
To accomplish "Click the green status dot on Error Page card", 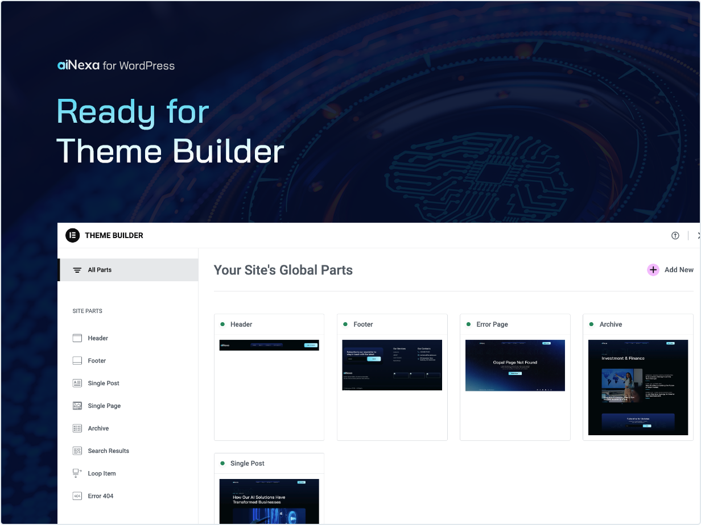I will point(468,324).
